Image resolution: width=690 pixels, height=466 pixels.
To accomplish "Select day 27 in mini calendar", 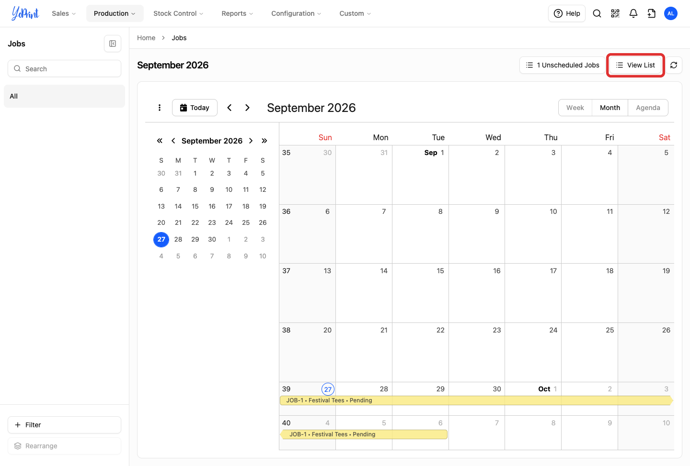I will tap(161, 239).
